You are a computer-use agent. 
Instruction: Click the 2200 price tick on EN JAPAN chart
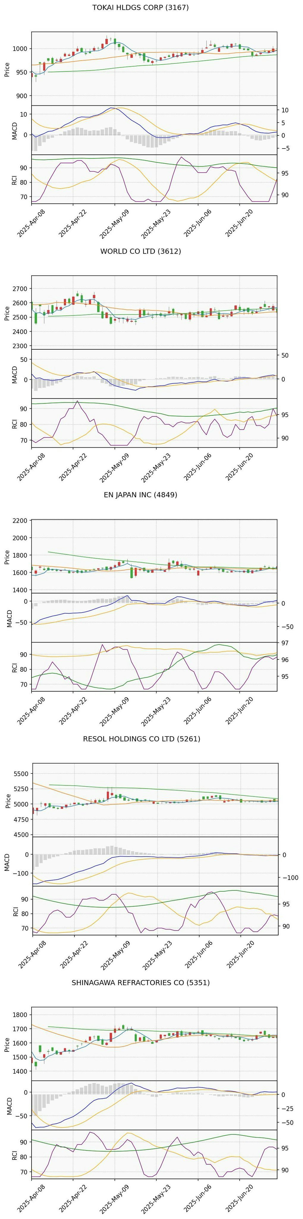[x=20, y=521]
